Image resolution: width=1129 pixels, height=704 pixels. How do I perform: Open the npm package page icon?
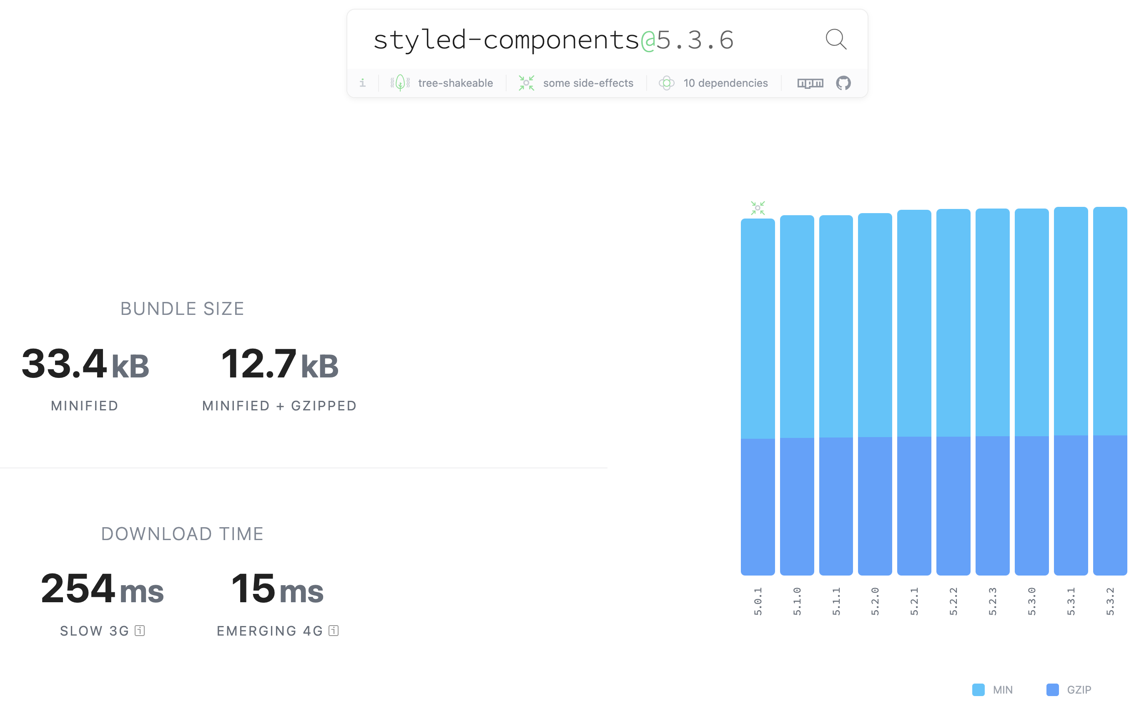coord(810,83)
